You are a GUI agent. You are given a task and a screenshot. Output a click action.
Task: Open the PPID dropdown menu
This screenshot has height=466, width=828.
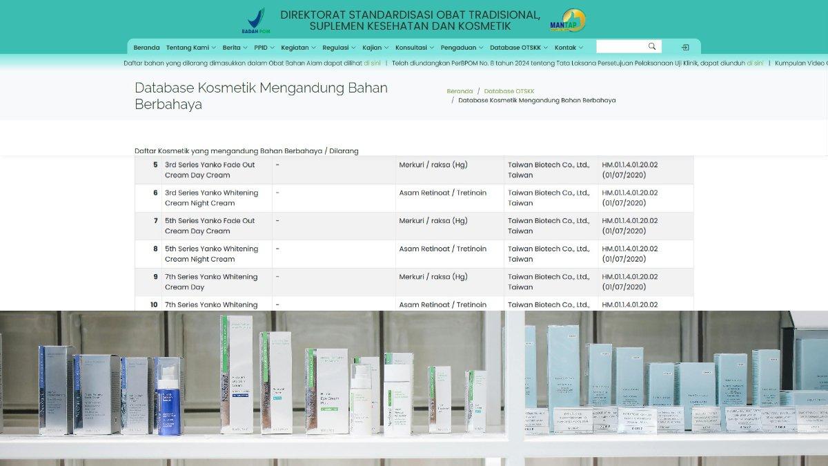click(264, 48)
